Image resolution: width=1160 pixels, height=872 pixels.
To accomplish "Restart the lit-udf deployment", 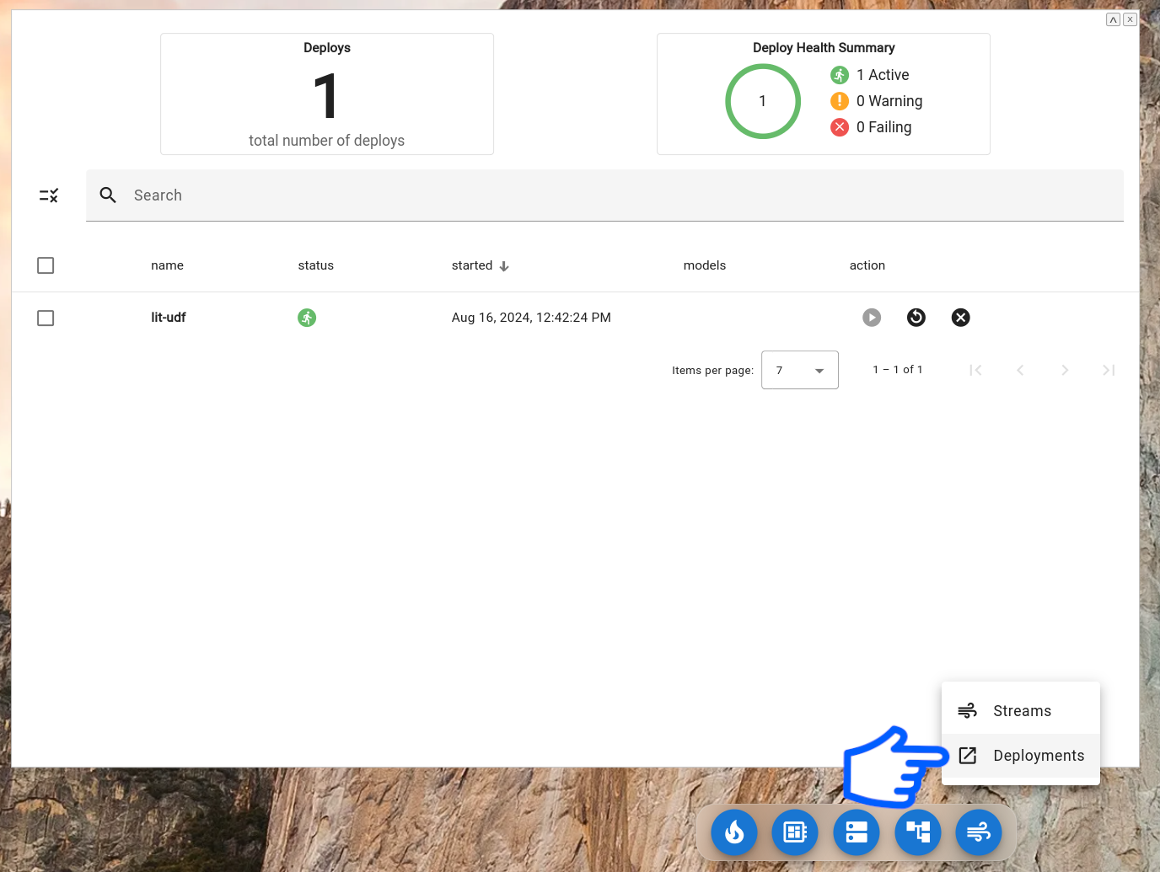I will click(916, 318).
